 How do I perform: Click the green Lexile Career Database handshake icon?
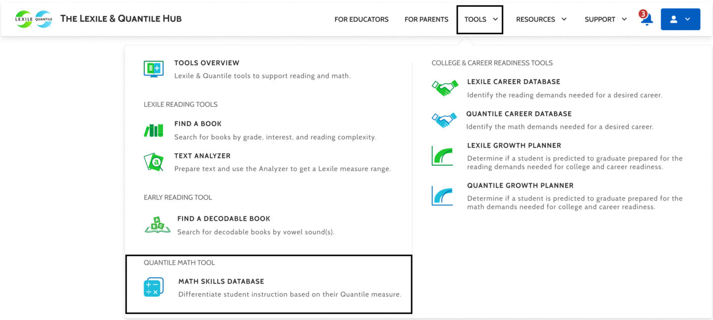coord(444,87)
